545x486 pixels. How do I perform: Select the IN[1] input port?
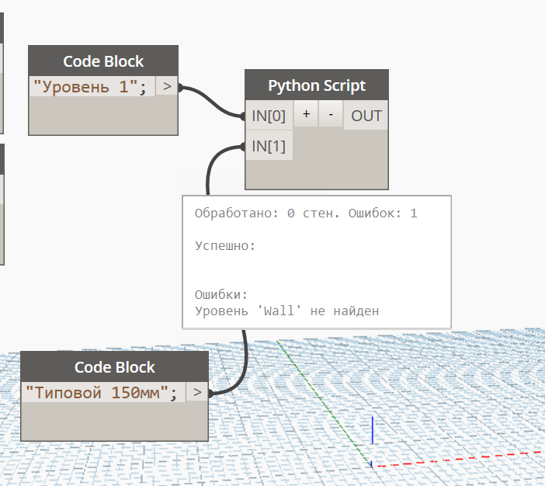pyautogui.click(x=269, y=146)
